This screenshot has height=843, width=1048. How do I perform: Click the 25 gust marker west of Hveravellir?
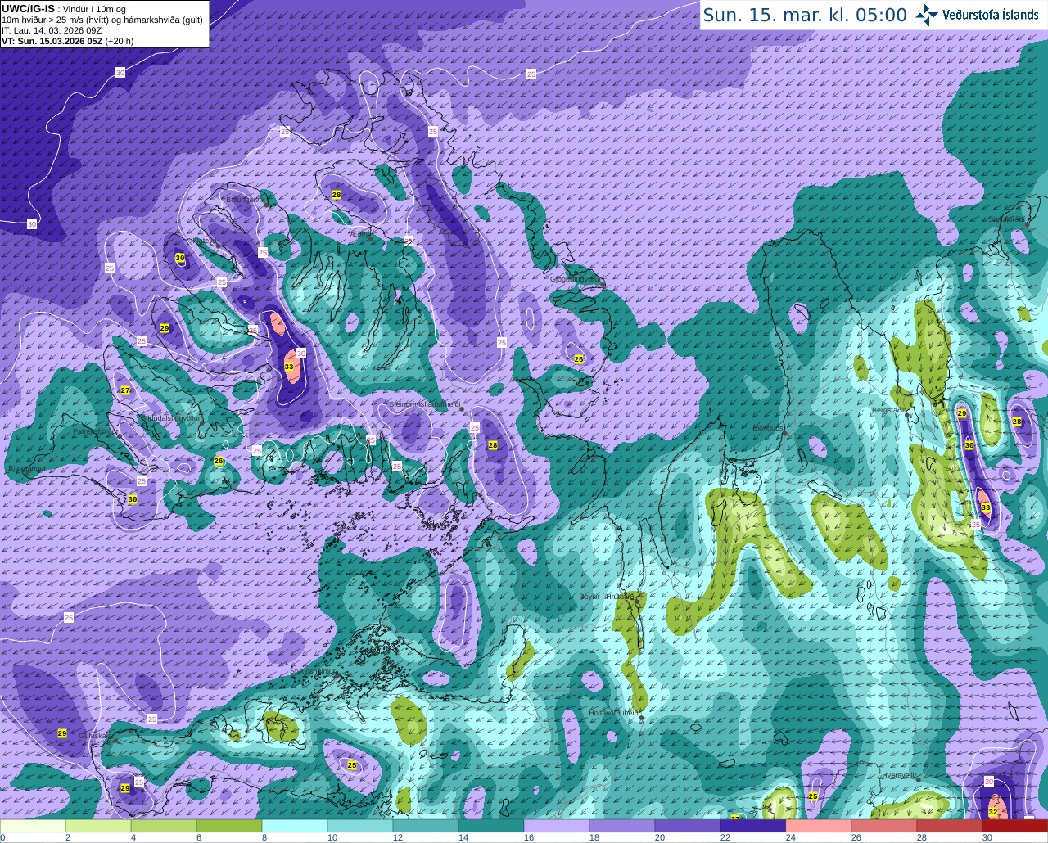tap(814, 796)
